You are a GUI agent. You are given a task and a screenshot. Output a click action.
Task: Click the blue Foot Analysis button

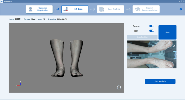pyautogui.click(x=160, y=81)
